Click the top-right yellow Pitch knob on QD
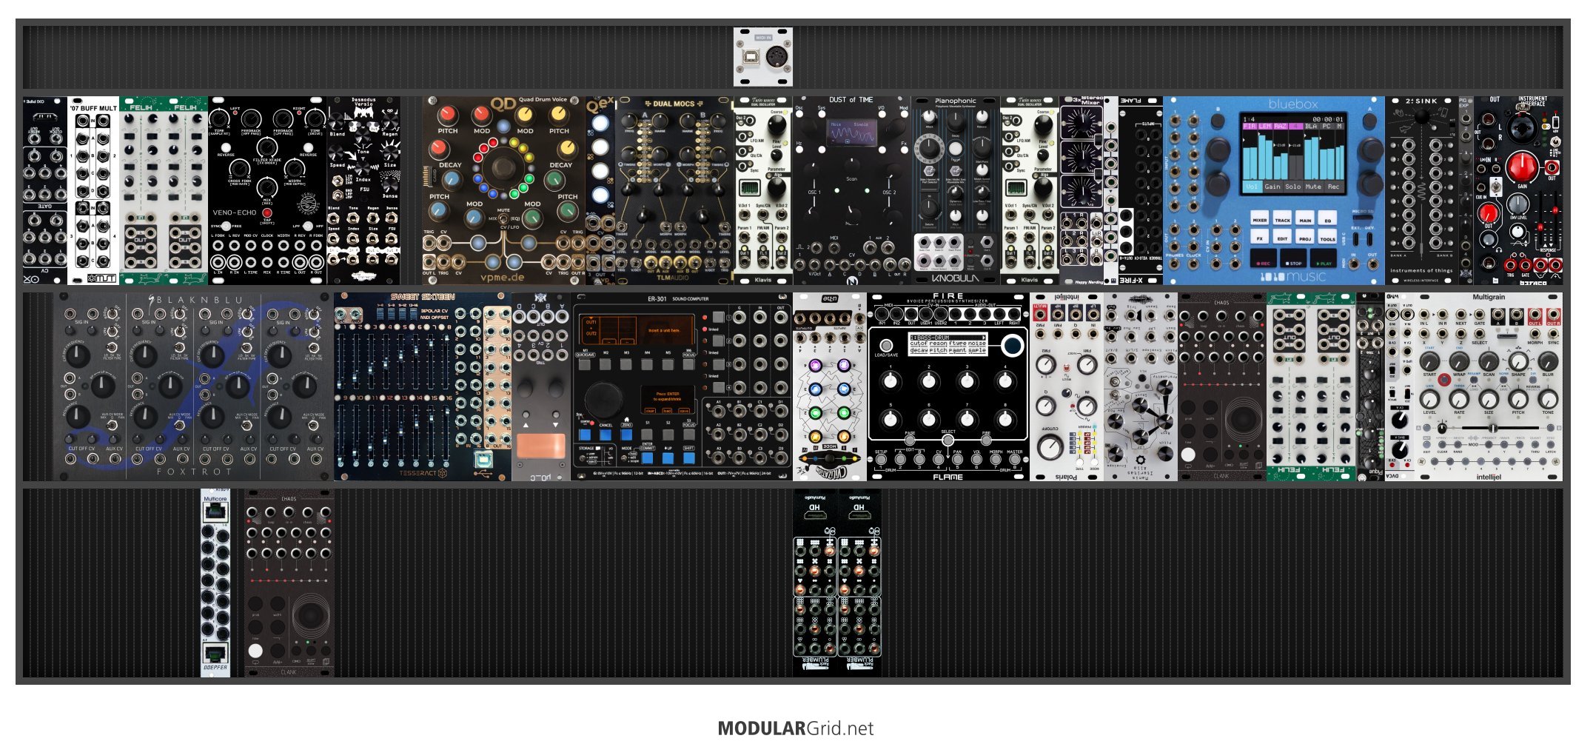The width and height of the screenshot is (1593, 744). pyautogui.click(x=559, y=115)
